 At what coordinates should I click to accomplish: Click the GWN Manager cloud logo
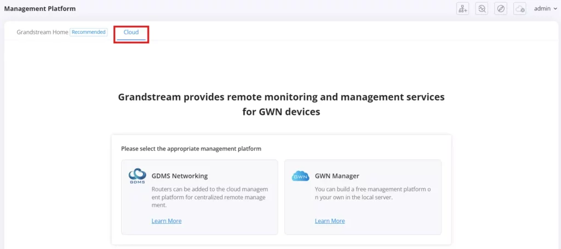click(300, 176)
